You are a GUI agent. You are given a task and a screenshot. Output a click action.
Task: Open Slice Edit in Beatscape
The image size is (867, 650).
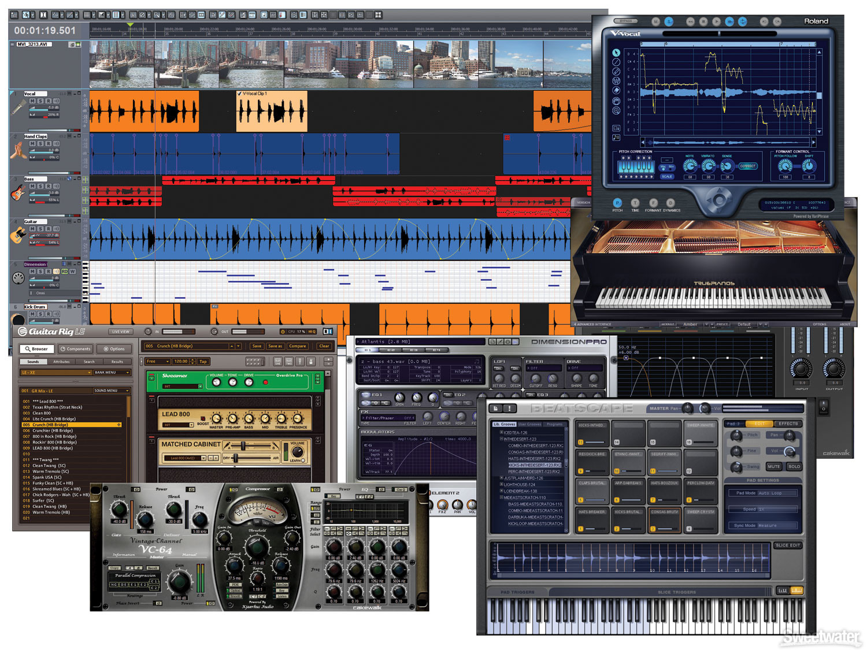pos(789,545)
